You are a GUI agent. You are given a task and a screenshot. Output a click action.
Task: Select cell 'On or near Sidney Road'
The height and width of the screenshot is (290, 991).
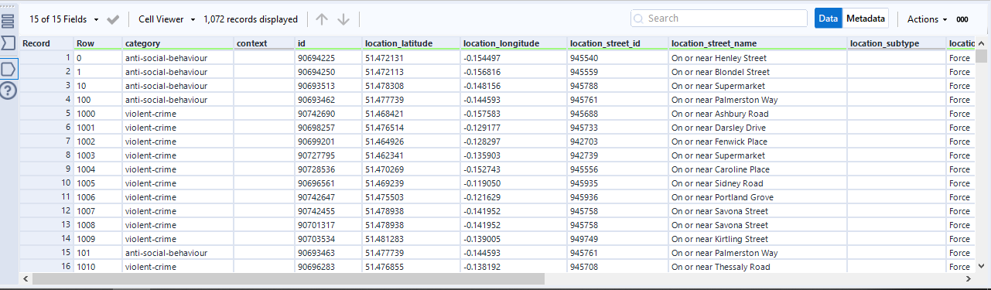[x=757, y=183]
